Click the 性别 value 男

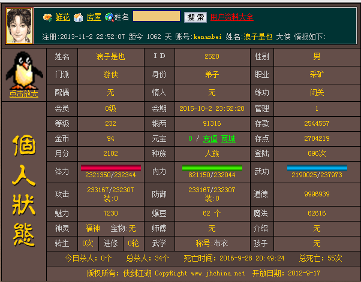317,56
